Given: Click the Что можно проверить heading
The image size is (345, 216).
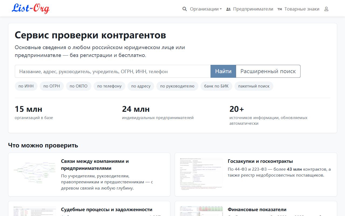Looking at the screenshot, I should coord(43,145).
